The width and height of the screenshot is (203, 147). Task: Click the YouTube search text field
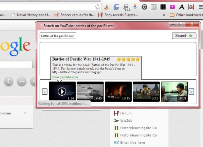[x=58, y=36]
